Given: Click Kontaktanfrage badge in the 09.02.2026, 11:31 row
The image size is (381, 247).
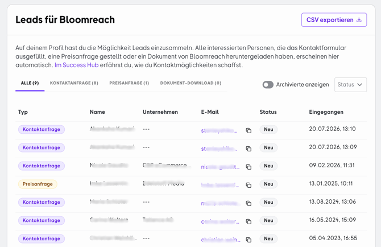Looking at the screenshot, I should [42, 166].
